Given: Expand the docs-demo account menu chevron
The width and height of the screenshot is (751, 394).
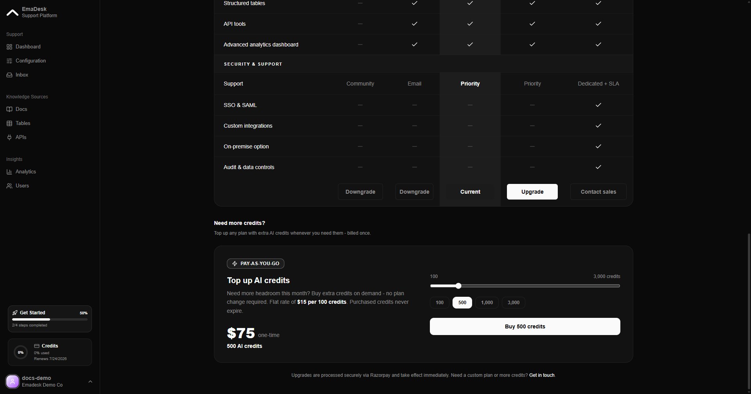Looking at the screenshot, I should pyautogui.click(x=90, y=382).
